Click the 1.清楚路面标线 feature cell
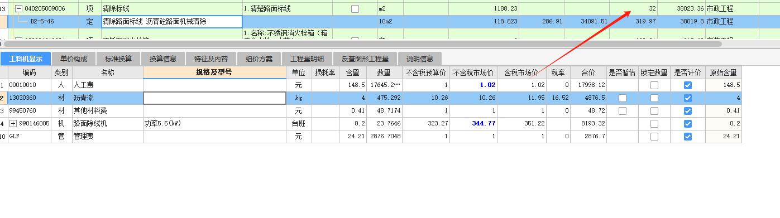The width and height of the screenshot is (780, 218). 288,9
